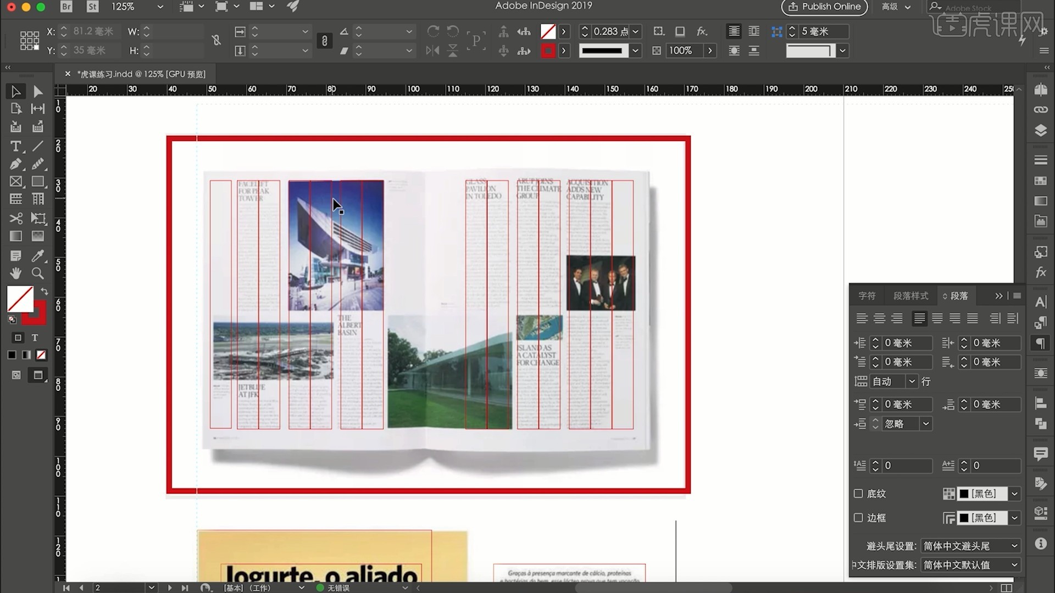Click Publish Online button

(x=826, y=7)
